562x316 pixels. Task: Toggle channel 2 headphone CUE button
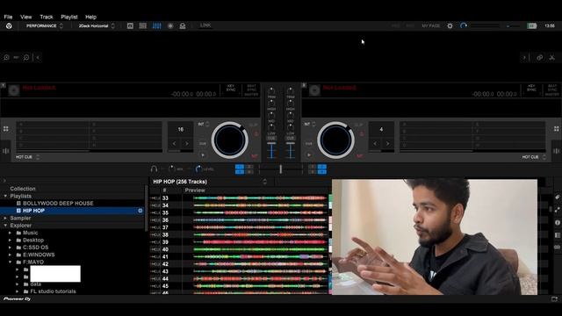[291, 139]
